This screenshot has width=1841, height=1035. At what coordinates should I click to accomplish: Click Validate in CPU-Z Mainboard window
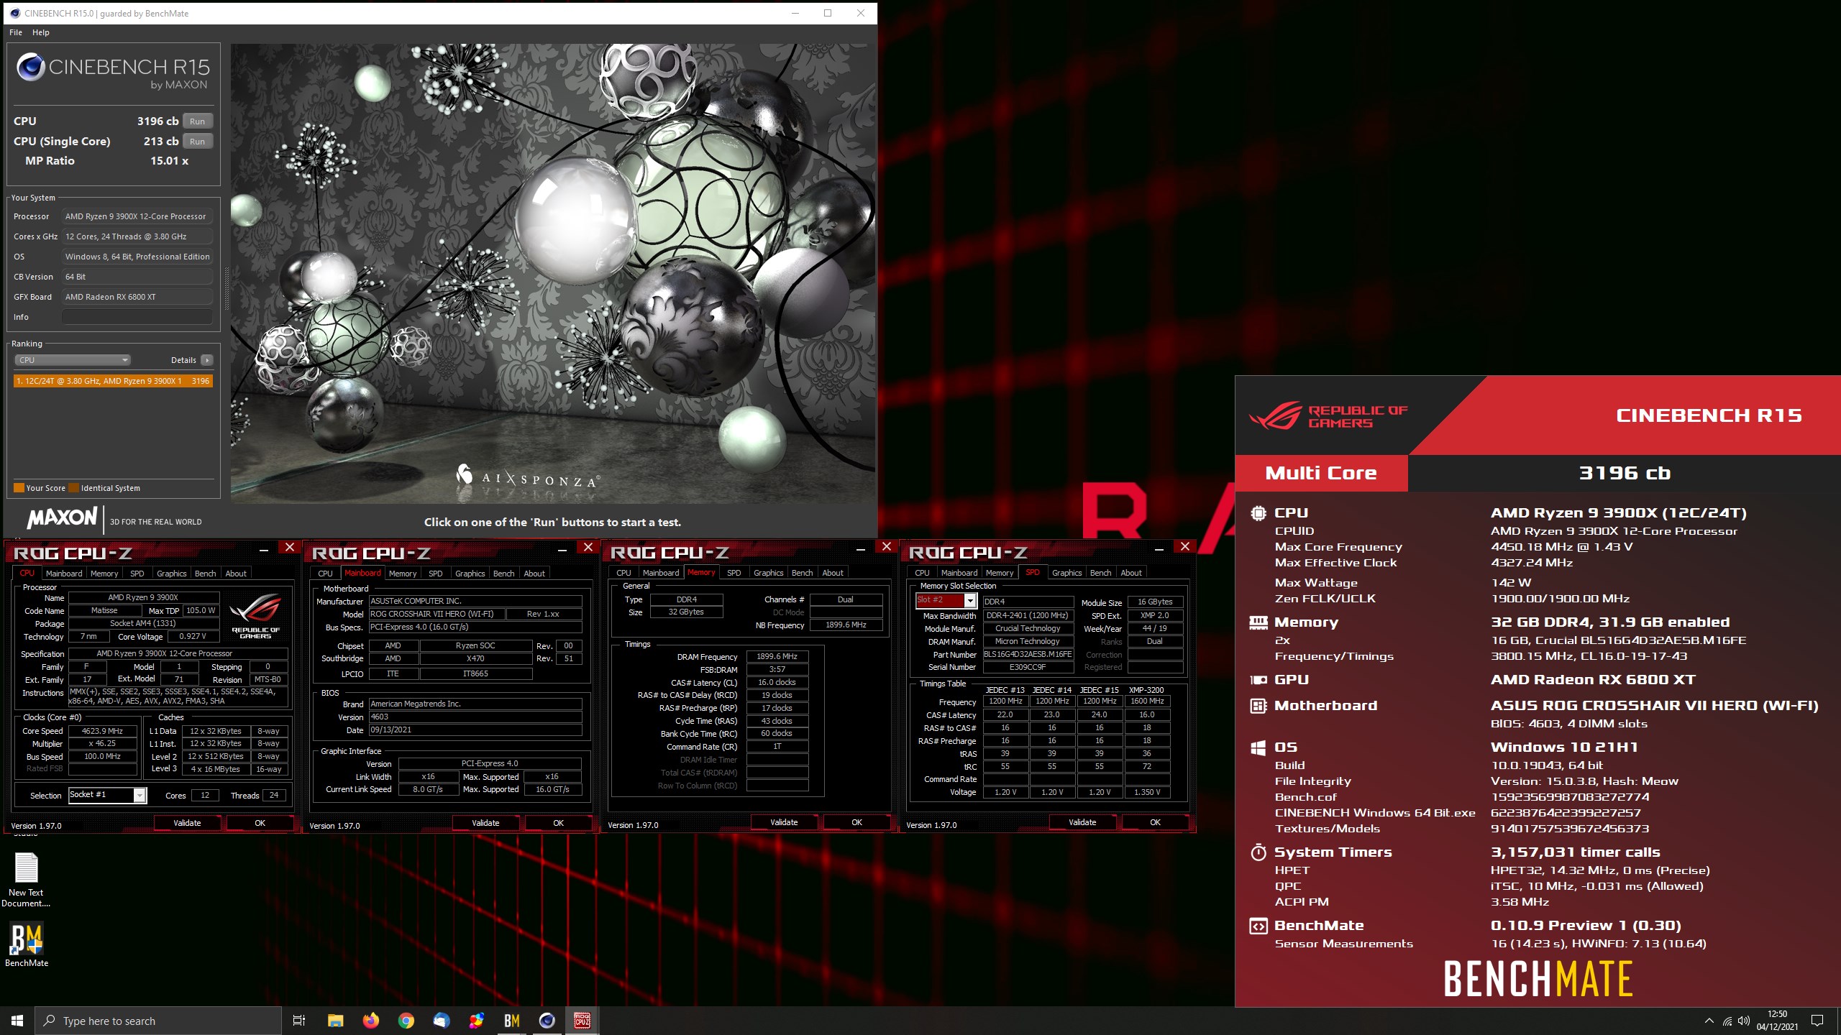click(485, 823)
